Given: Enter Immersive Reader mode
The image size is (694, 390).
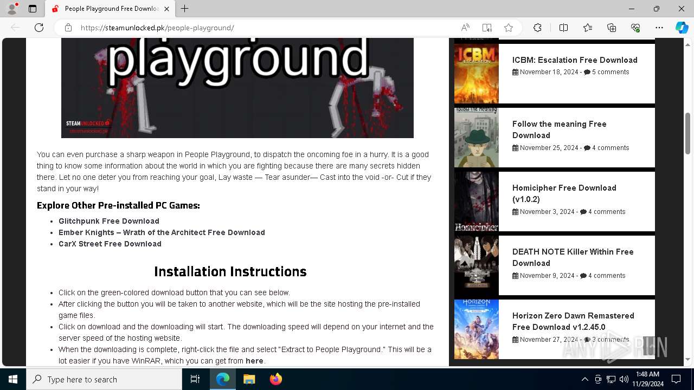Looking at the screenshot, I should coord(487,28).
